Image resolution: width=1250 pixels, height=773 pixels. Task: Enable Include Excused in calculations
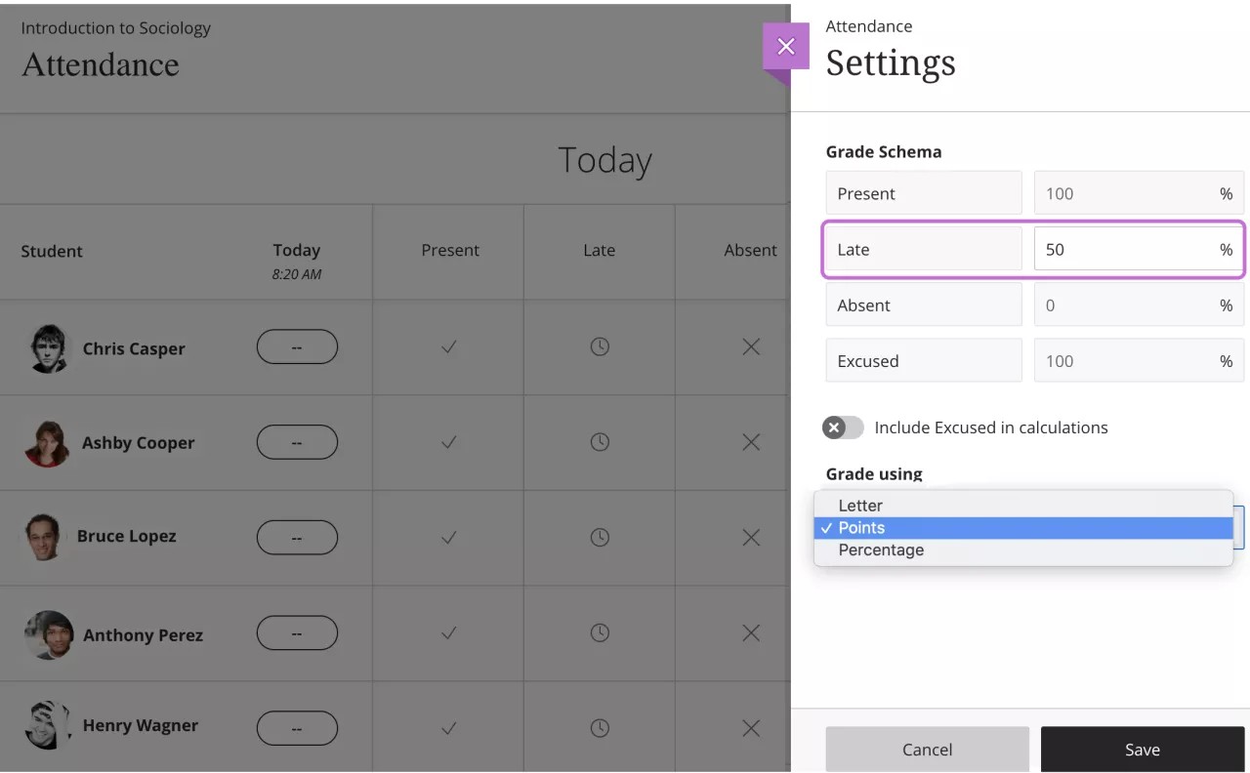point(842,427)
